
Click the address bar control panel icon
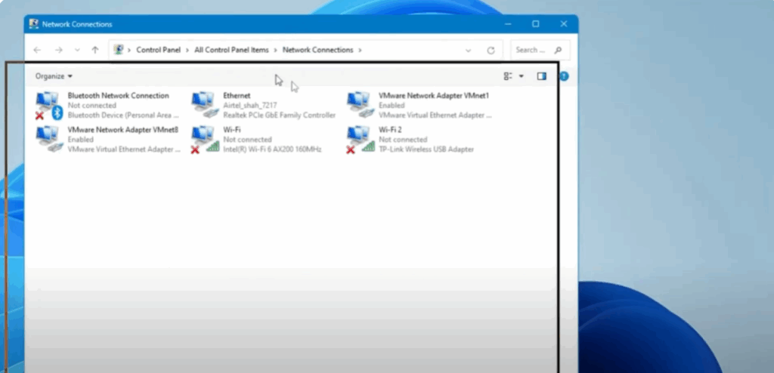pyautogui.click(x=118, y=49)
